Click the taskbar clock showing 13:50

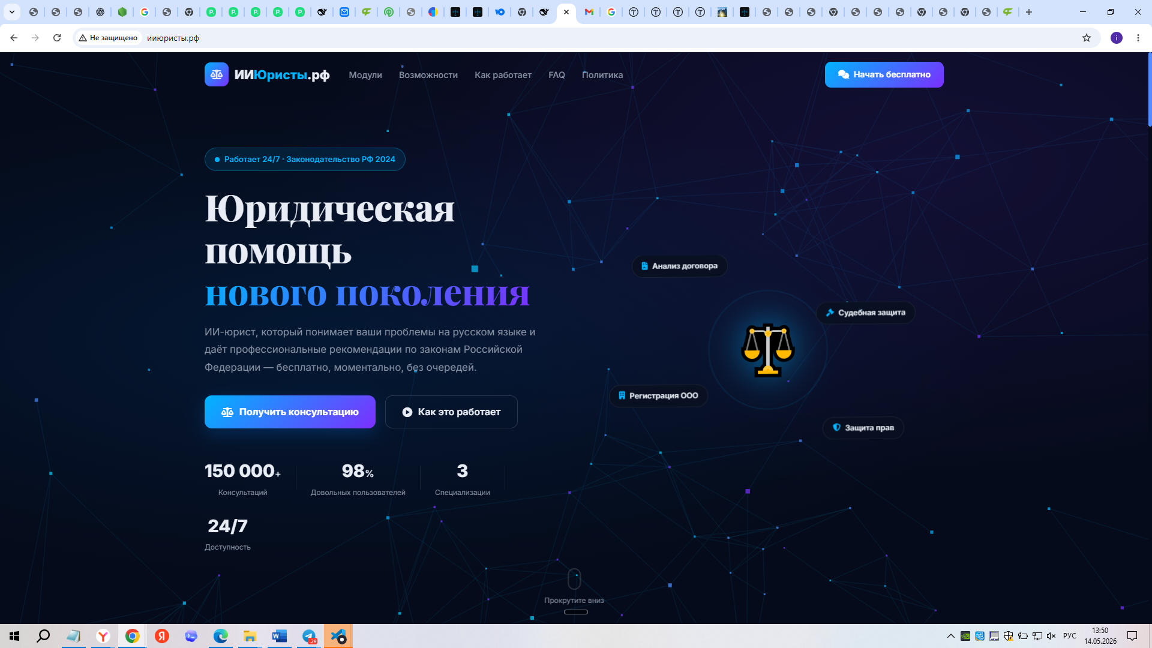1100,636
